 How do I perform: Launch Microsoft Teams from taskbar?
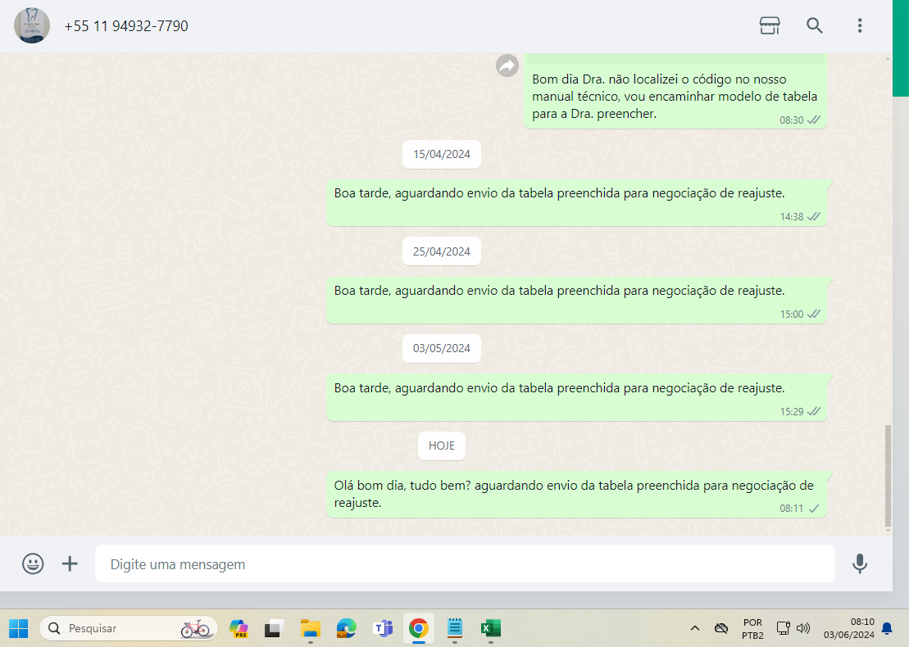point(382,628)
